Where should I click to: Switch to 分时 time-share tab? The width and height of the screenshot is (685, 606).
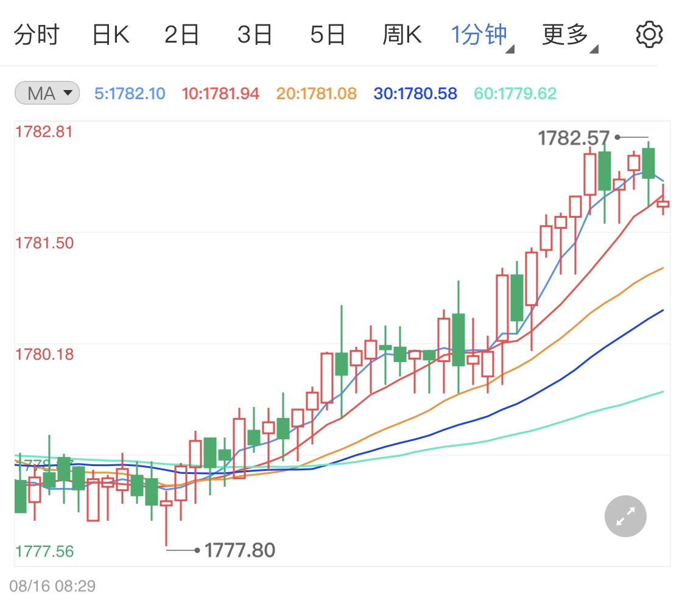37,35
